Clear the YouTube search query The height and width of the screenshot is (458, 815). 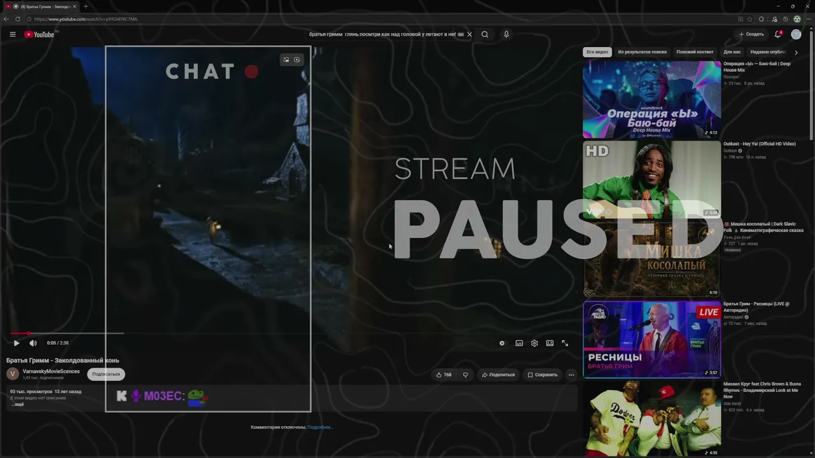(469, 34)
